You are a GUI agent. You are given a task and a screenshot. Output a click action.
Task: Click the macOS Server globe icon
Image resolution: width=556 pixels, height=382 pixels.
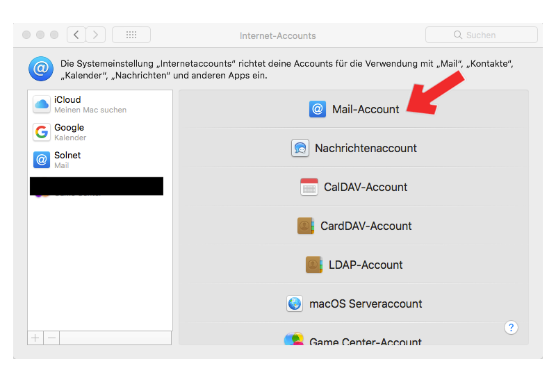[x=295, y=304]
